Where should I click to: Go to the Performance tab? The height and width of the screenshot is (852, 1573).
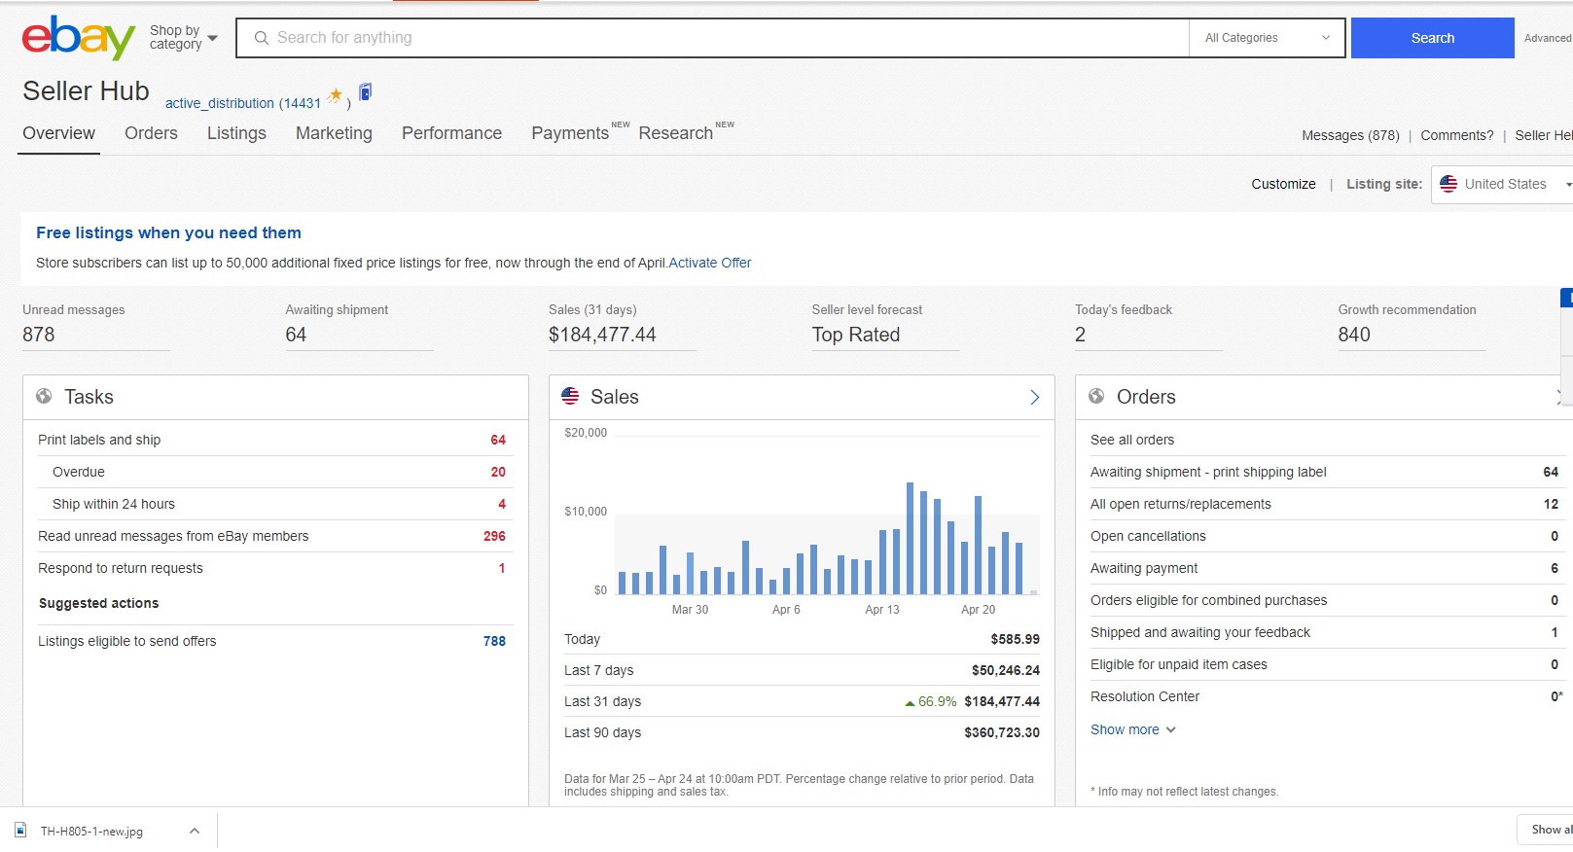[451, 133]
